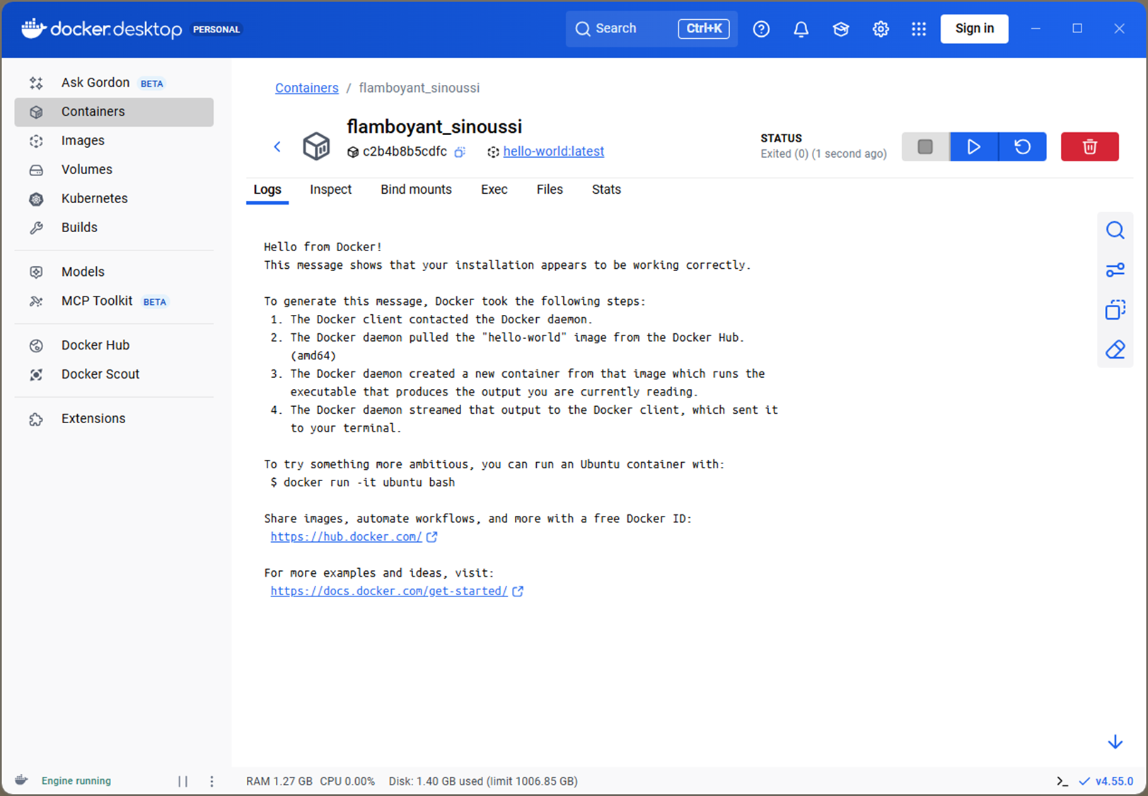Switch to the Bind mounts tab
Image resolution: width=1148 pixels, height=796 pixels.
point(416,190)
